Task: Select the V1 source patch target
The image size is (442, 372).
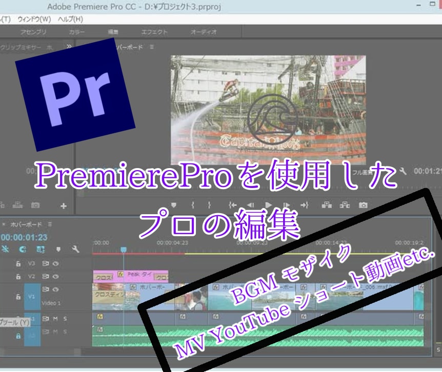Action: (x=32, y=297)
